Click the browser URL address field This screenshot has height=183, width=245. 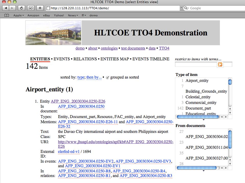(113, 8)
